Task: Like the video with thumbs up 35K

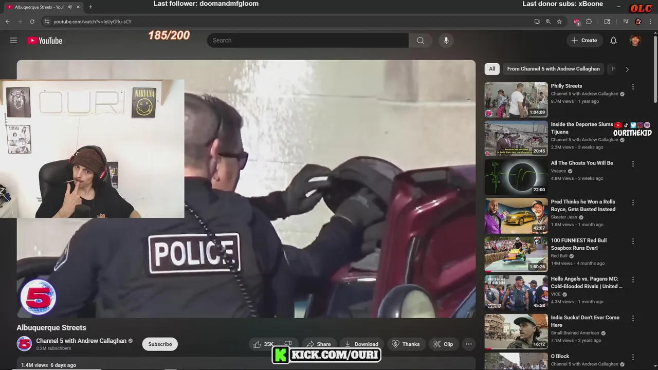Action: click(x=263, y=344)
